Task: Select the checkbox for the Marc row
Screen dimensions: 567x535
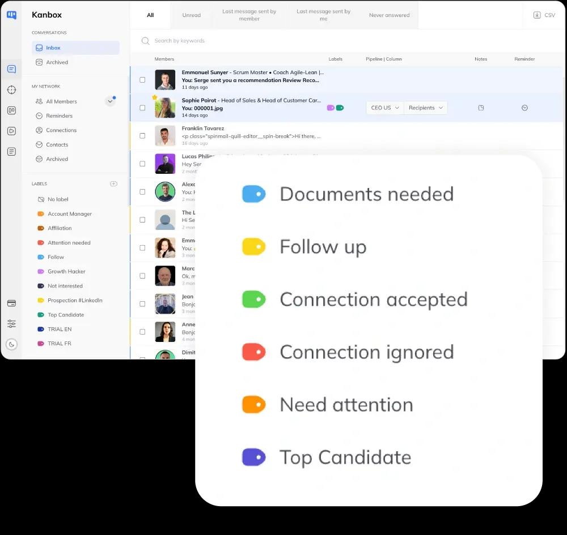Action: pyautogui.click(x=142, y=276)
